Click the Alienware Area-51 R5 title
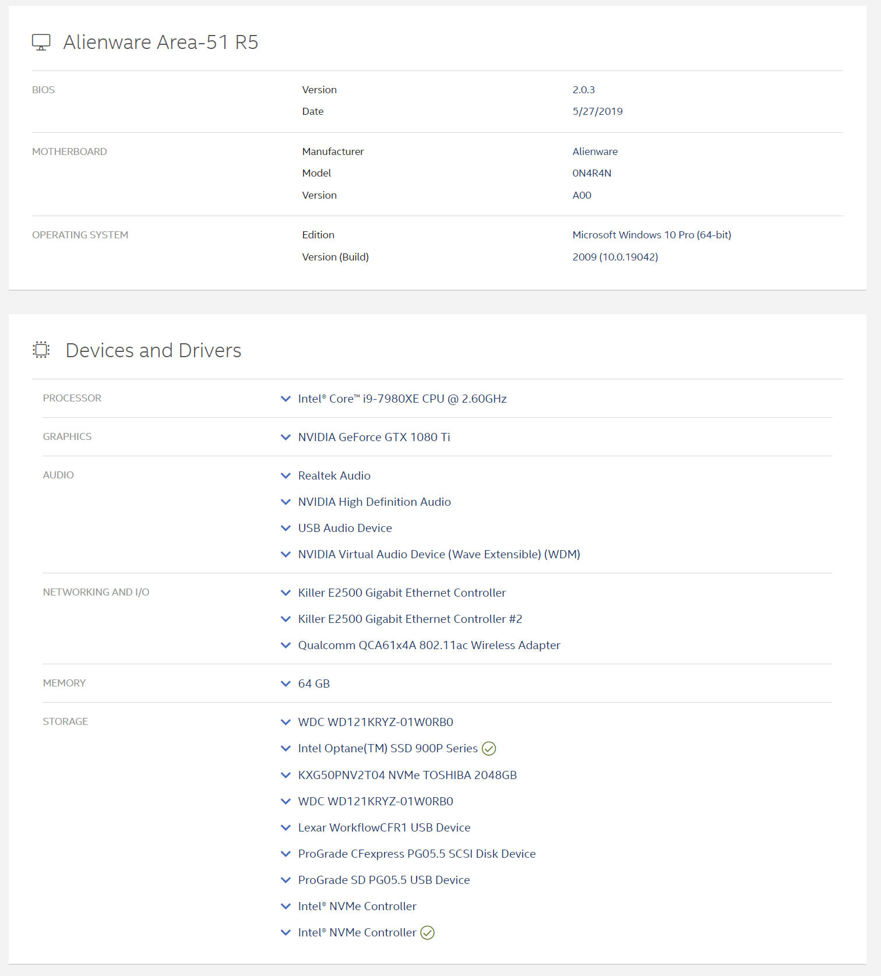Image resolution: width=881 pixels, height=976 pixels. tap(160, 43)
